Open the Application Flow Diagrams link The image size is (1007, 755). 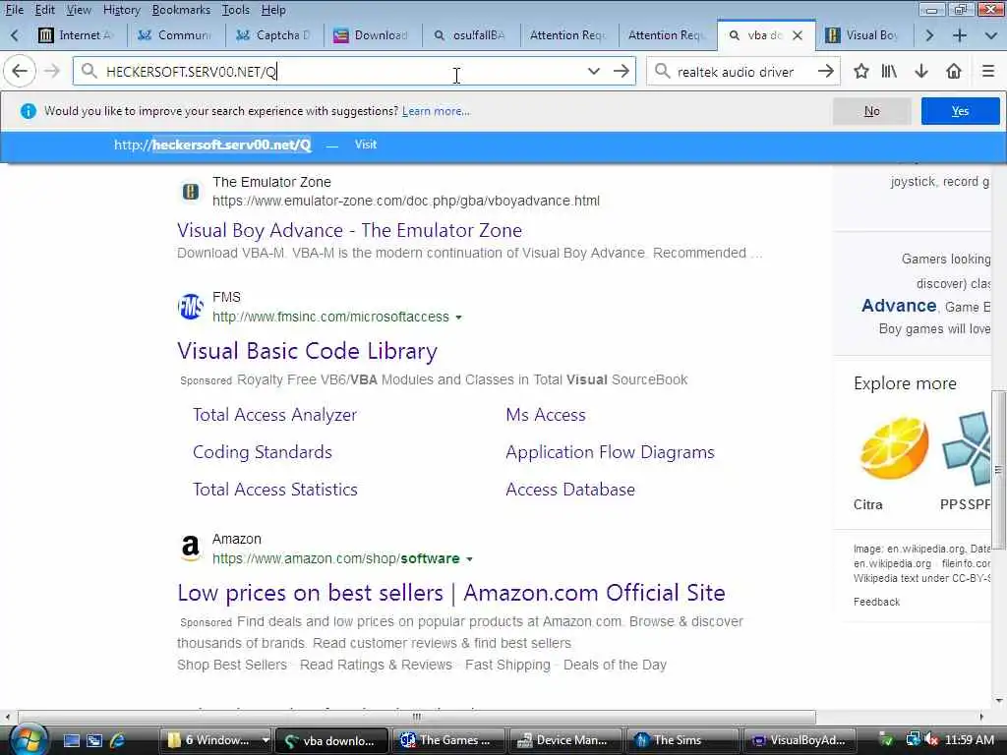610,452
